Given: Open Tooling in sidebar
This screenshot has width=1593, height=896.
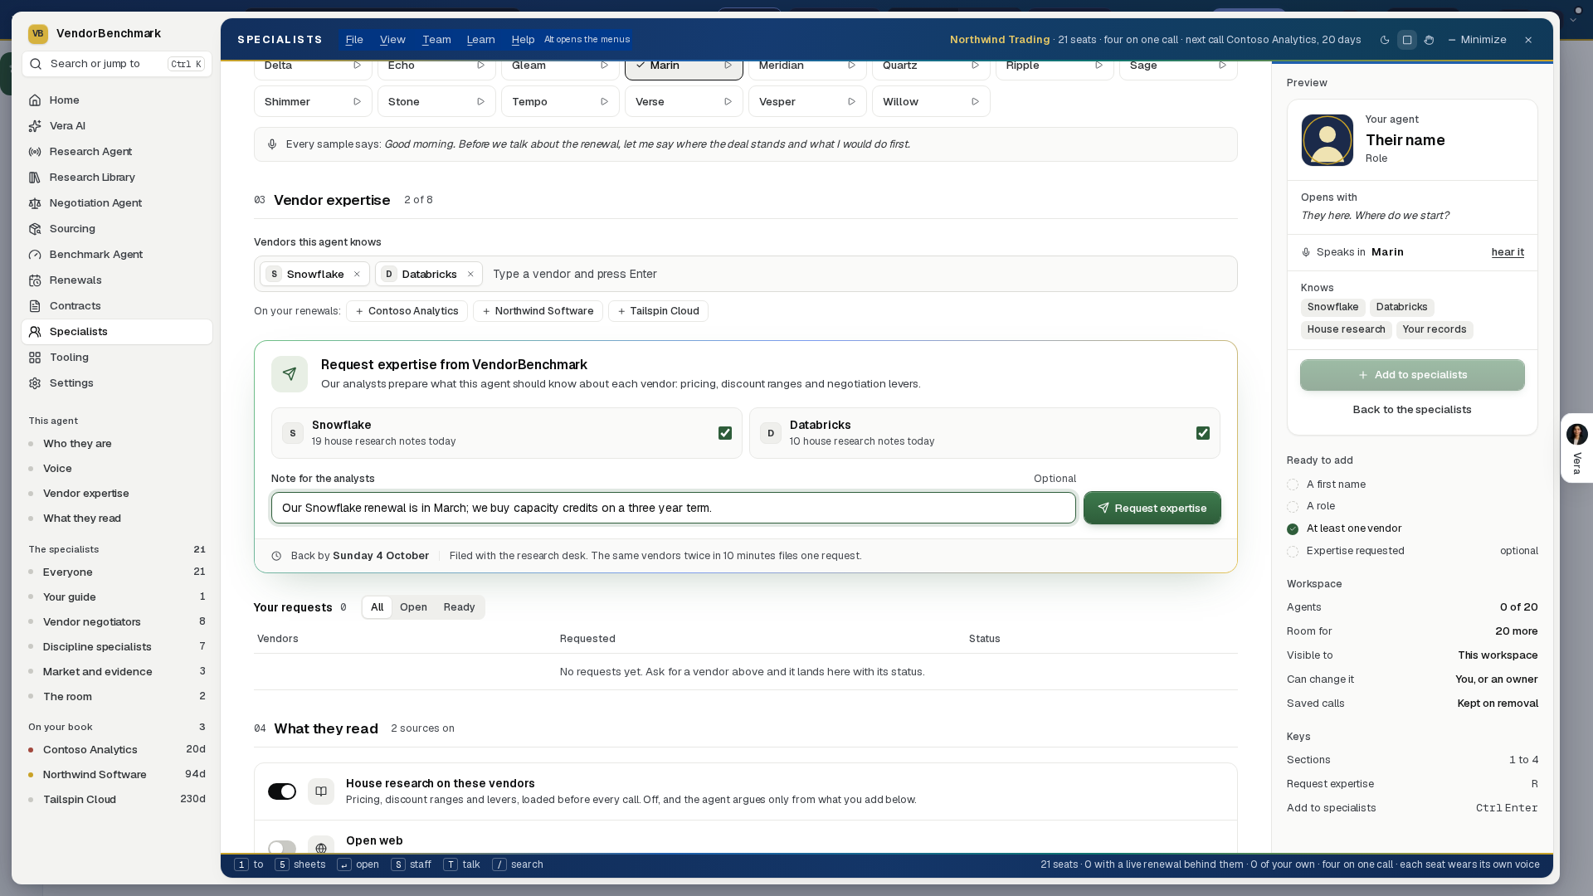Looking at the screenshot, I should pyautogui.click(x=117, y=358).
